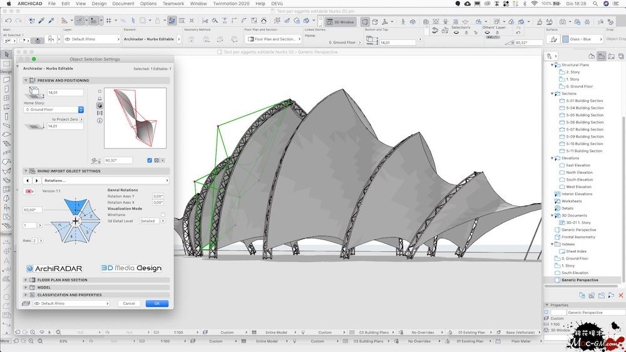Open the Teamwork menu

(173, 4)
